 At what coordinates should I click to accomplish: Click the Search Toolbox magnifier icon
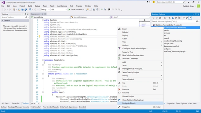pyautogui.click(x=26, y=17)
